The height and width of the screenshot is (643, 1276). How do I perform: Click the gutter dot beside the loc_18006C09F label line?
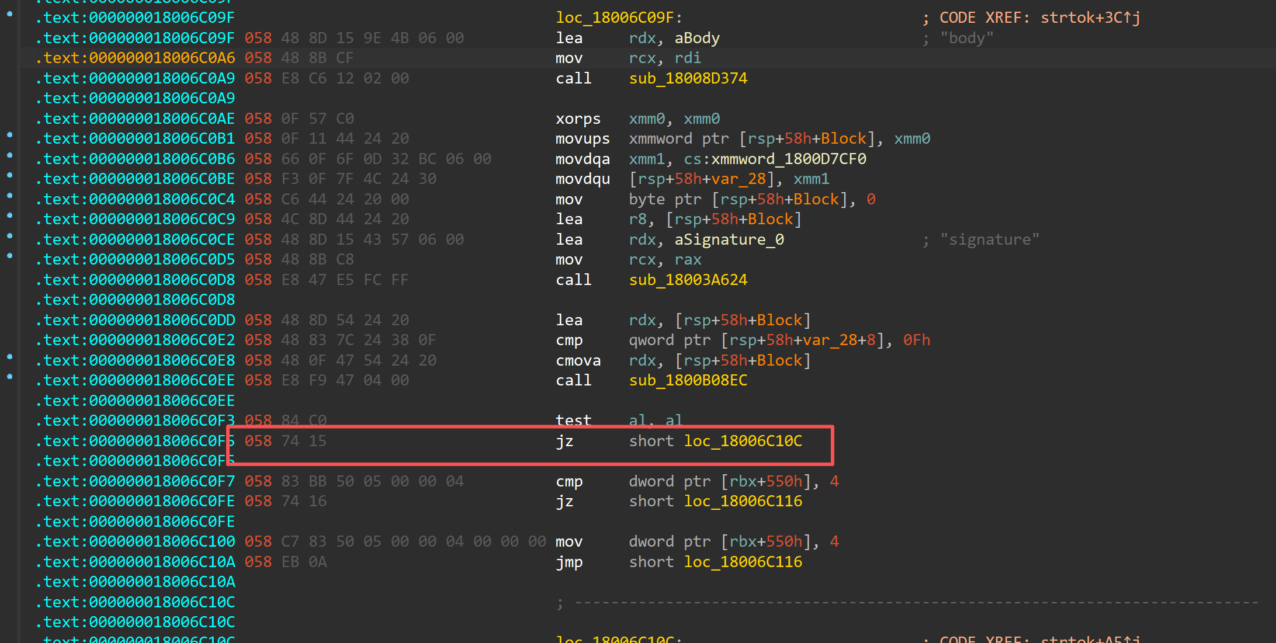[10, 14]
